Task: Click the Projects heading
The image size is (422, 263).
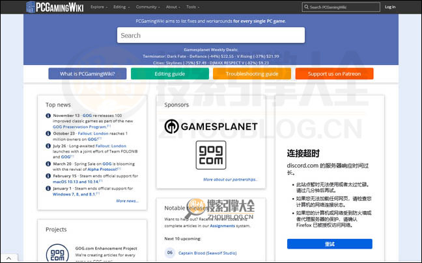Action: (56, 229)
